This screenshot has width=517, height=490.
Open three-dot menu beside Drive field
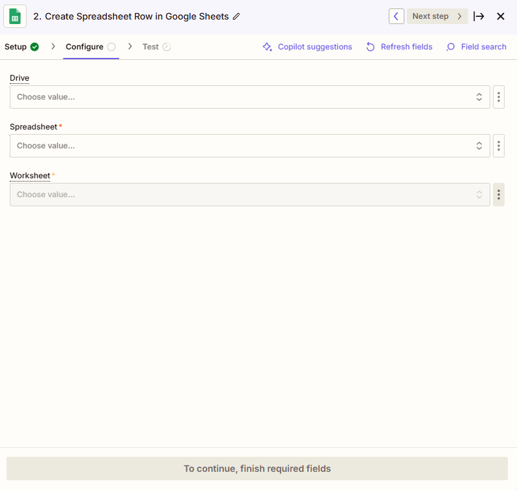point(499,97)
